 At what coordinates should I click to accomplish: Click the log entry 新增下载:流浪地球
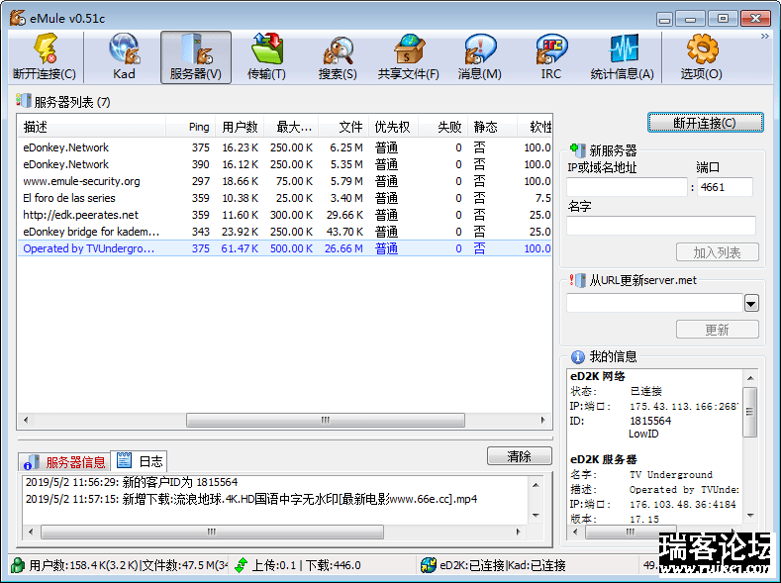(251, 499)
